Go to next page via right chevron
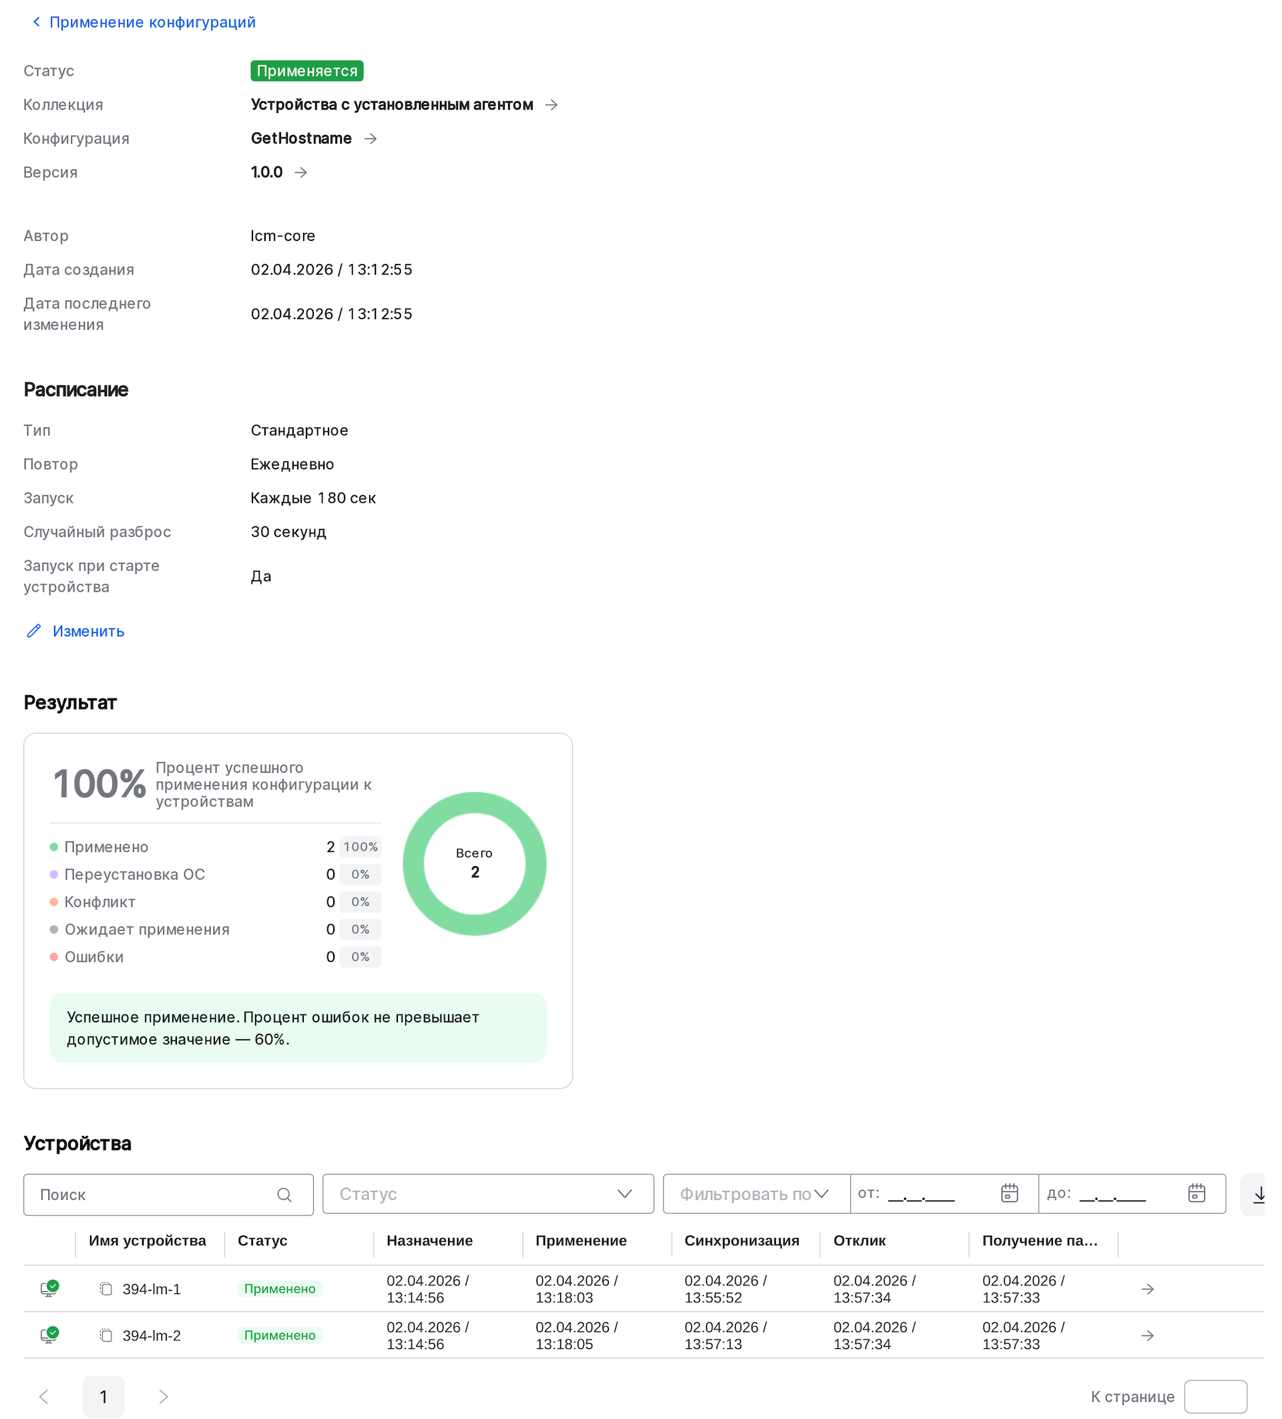This screenshot has width=1282, height=1419. coord(163,1396)
